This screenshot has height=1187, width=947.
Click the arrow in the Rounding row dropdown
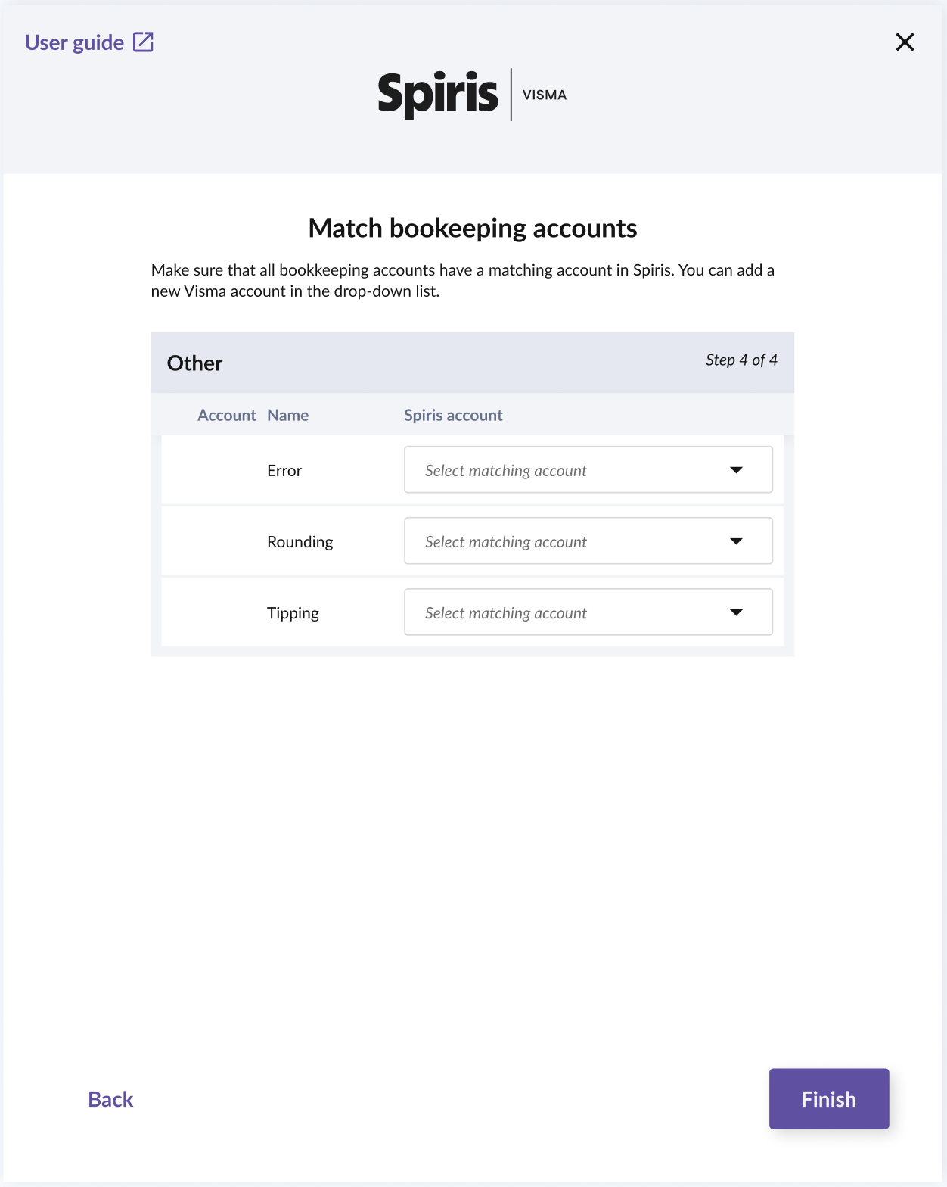(x=736, y=541)
